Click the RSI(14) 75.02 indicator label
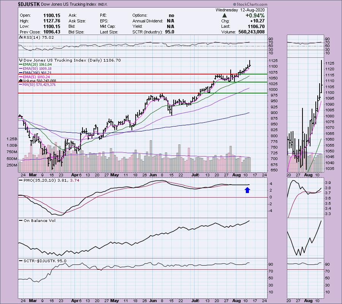This screenshot has height=304, width=342. (39, 37)
